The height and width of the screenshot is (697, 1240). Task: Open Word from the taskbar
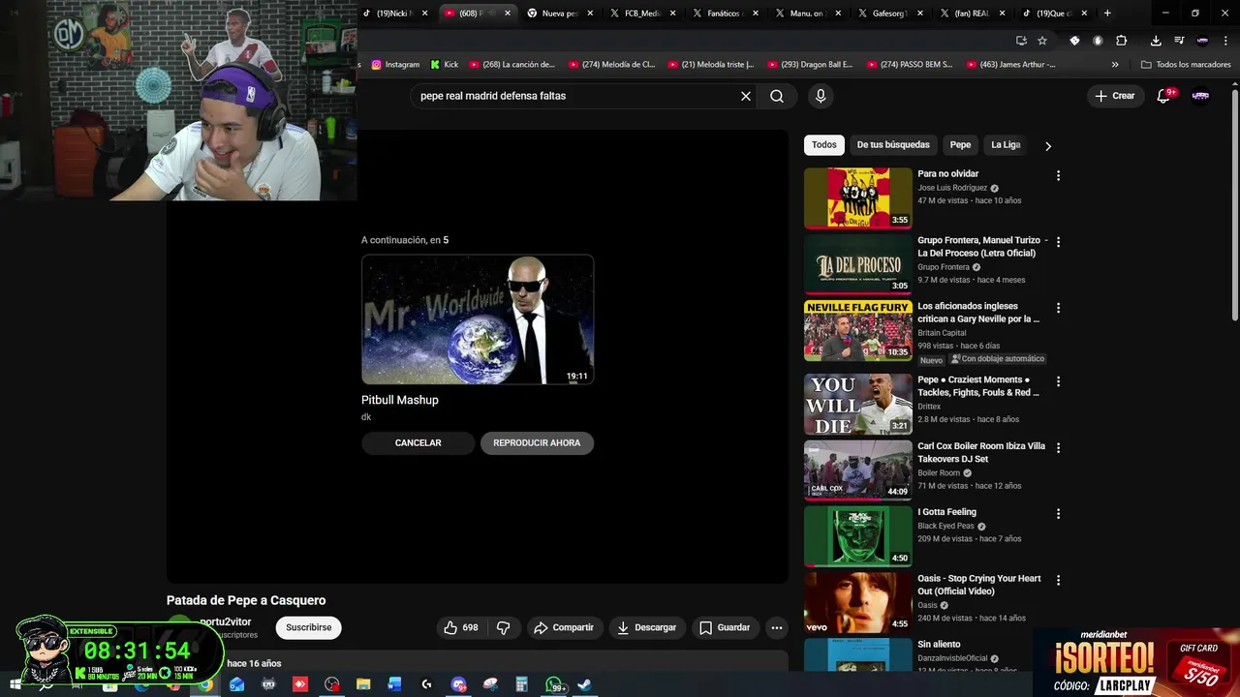click(395, 684)
